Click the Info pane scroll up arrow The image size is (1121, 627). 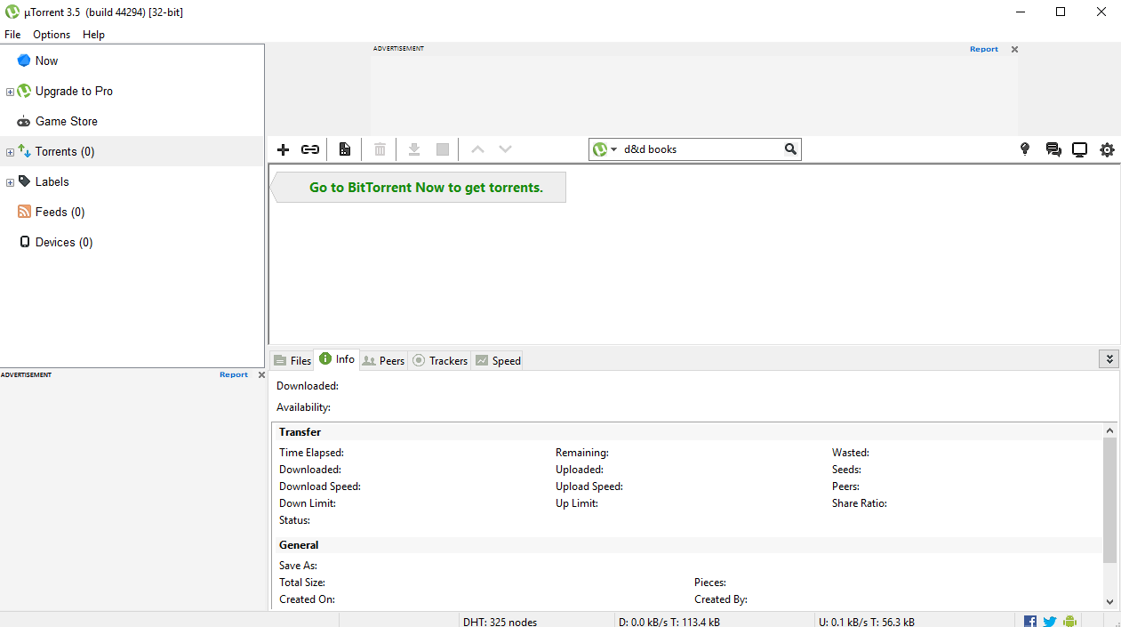pos(1109,430)
